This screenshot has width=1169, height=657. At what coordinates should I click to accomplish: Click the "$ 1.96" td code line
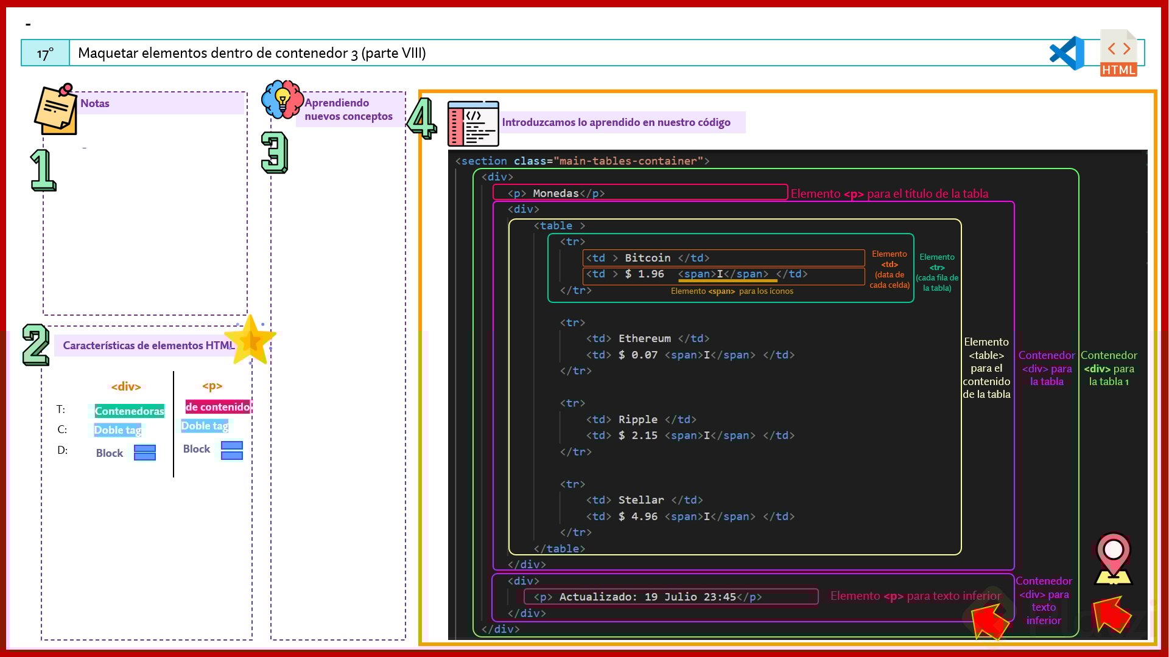click(697, 274)
